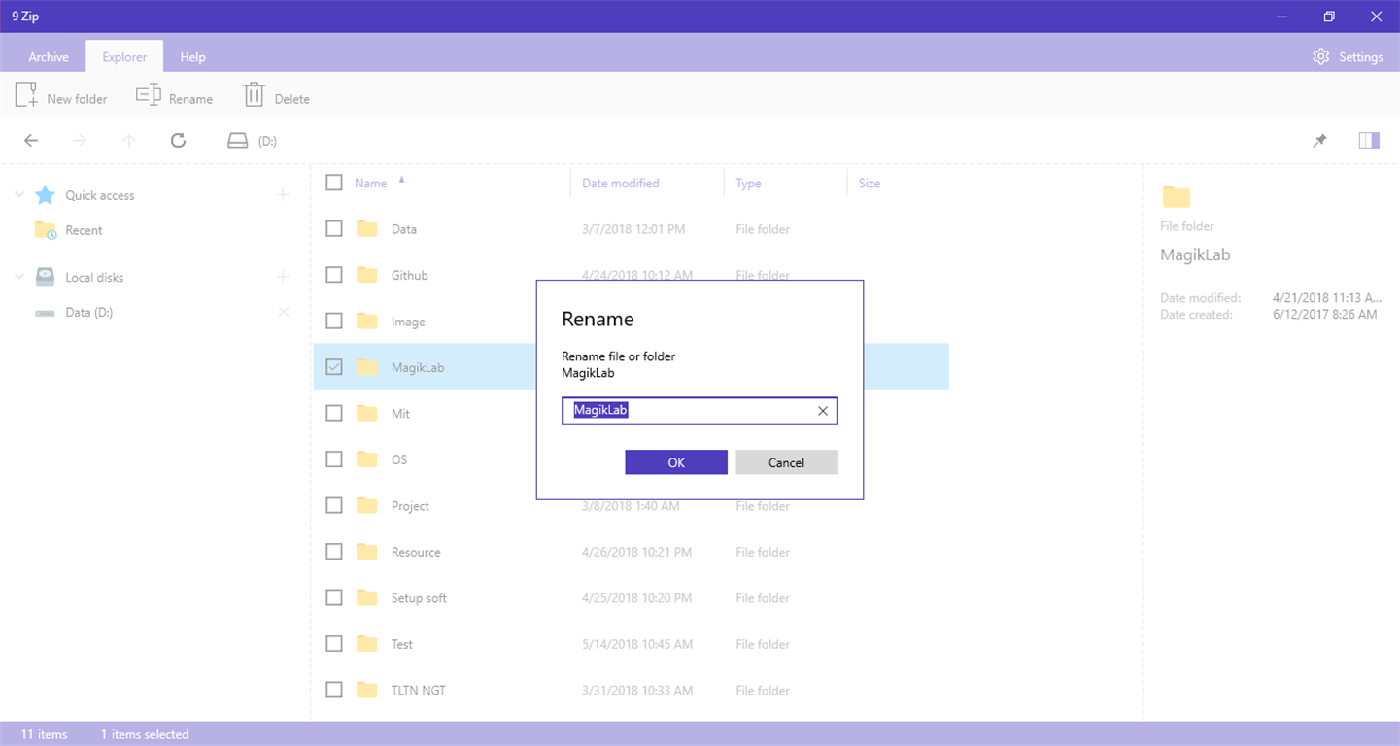
Task: Open Settings gear icon
Action: 1320,56
